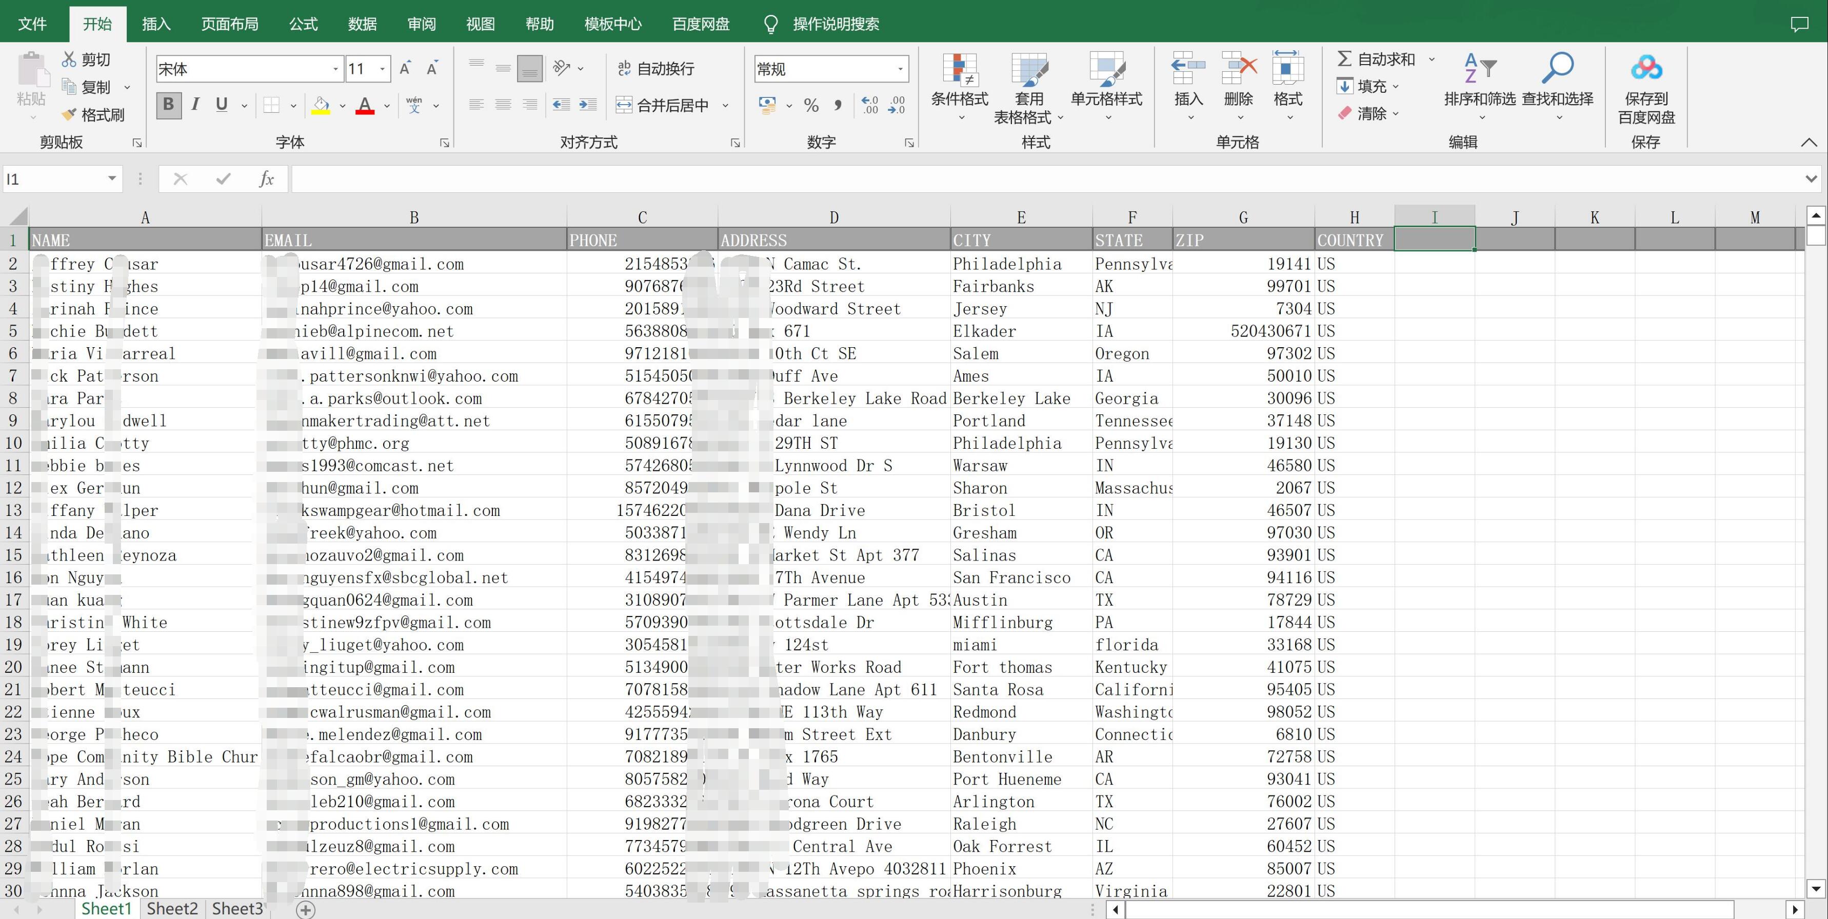Expand the formula bar chevron
Image resolution: width=1828 pixels, height=919 pixels.
pyautogui.click(x=1810, y=179)
